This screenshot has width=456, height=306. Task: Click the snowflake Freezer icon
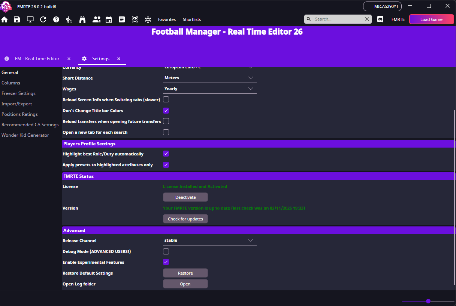tap(148, 19)
